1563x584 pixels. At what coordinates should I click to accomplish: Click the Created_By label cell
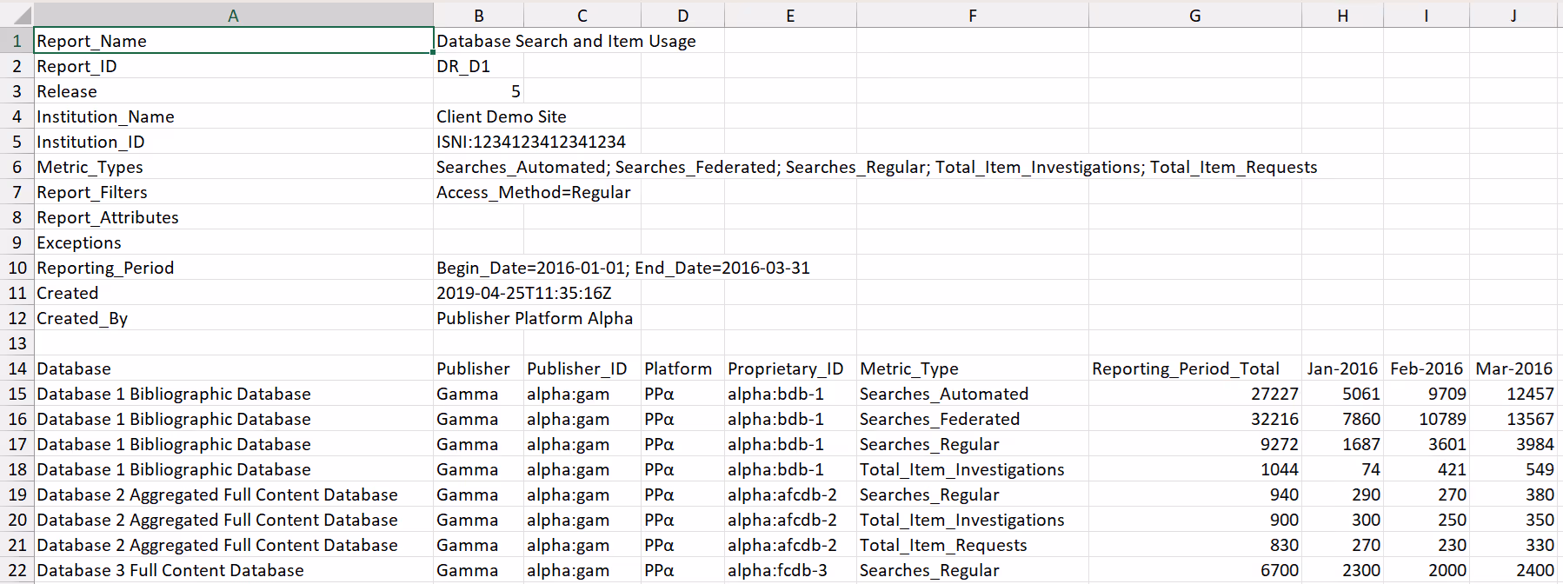click(x=233, y=318)
